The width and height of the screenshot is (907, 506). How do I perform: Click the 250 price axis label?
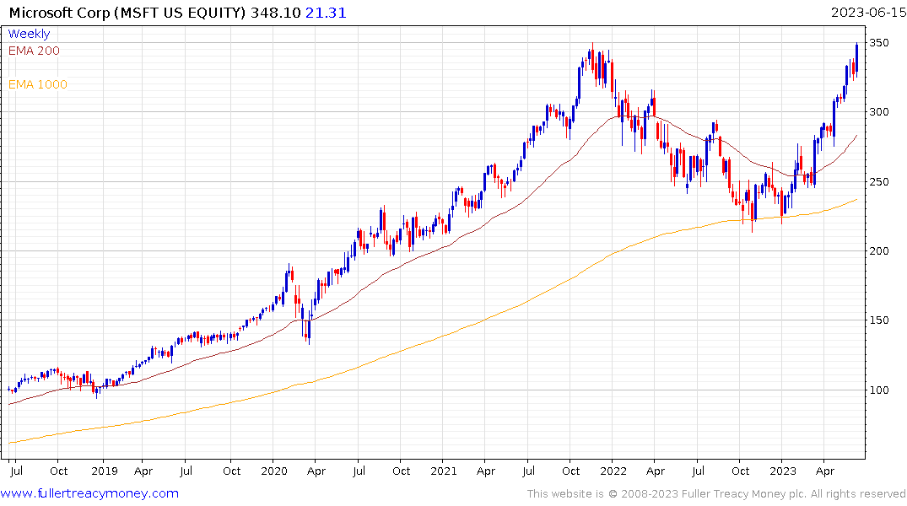point(879,181)
